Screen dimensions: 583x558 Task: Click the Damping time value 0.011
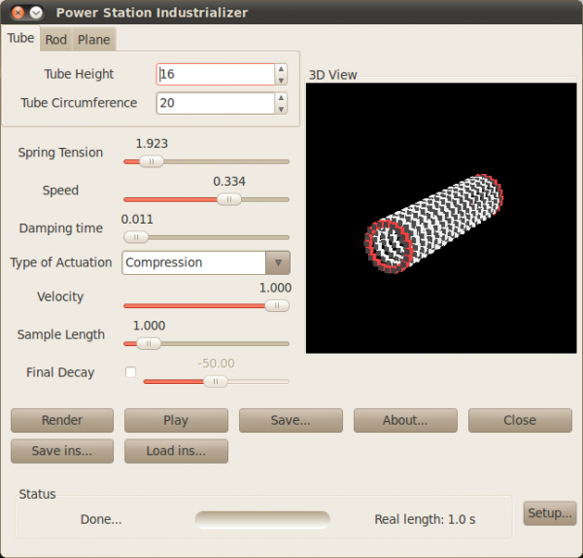137,220
